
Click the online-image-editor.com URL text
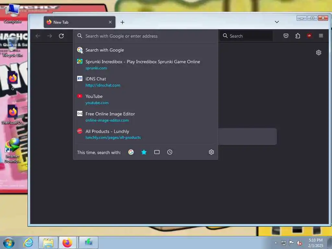click(x=107, y=120)
